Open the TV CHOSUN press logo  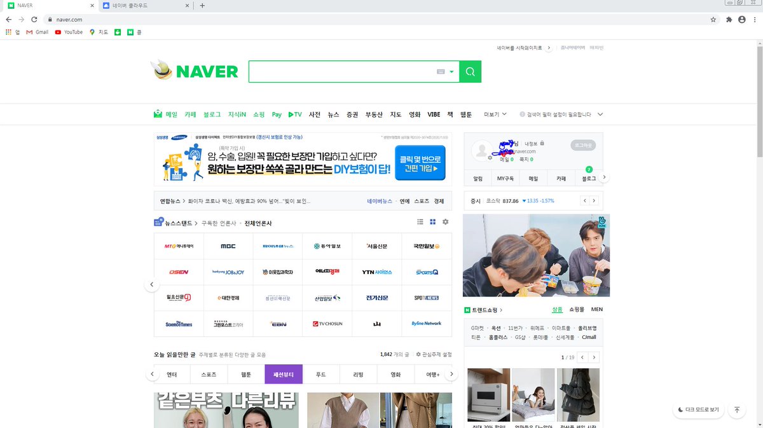pyautogui.click(x=327, y=324)
